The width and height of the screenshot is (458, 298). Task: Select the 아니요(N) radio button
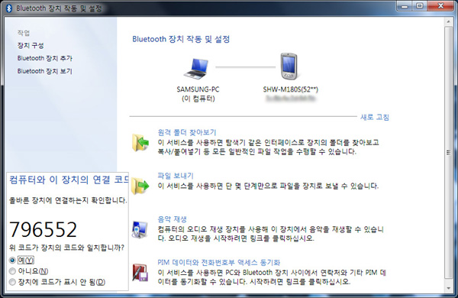(x=12, y=271)
